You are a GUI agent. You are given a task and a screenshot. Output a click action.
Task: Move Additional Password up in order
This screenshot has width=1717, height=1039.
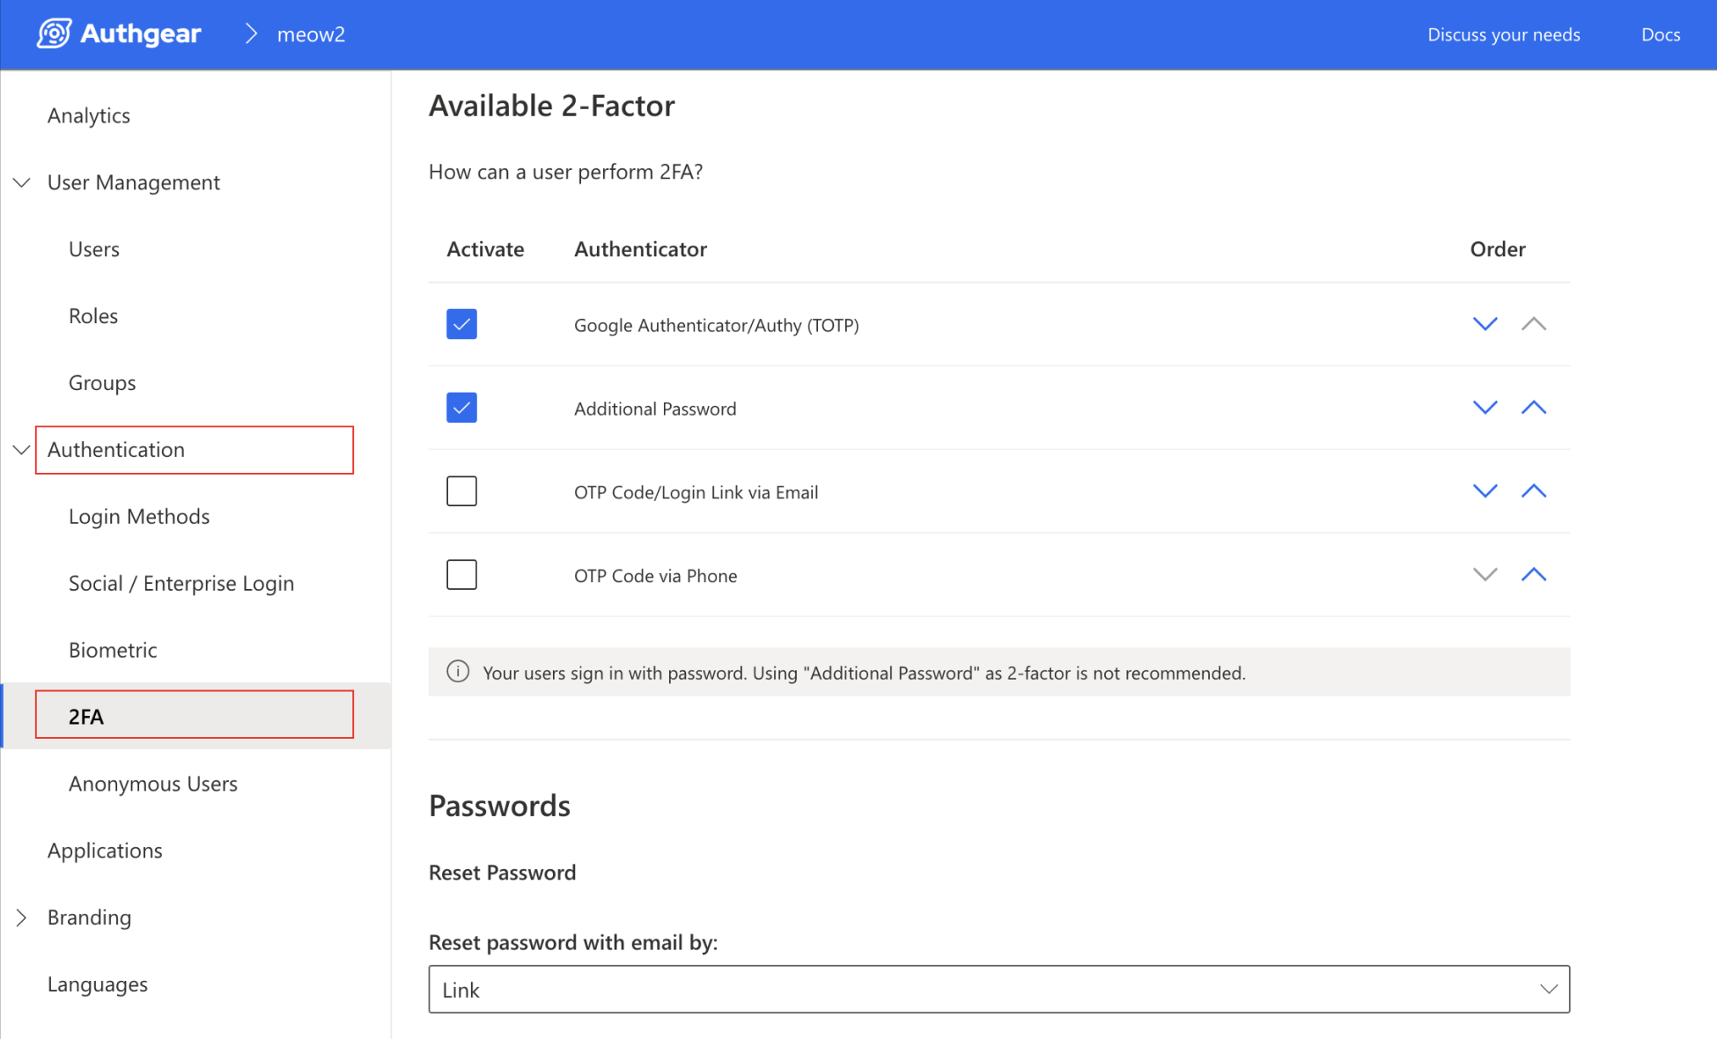[x=1533, y=408]
